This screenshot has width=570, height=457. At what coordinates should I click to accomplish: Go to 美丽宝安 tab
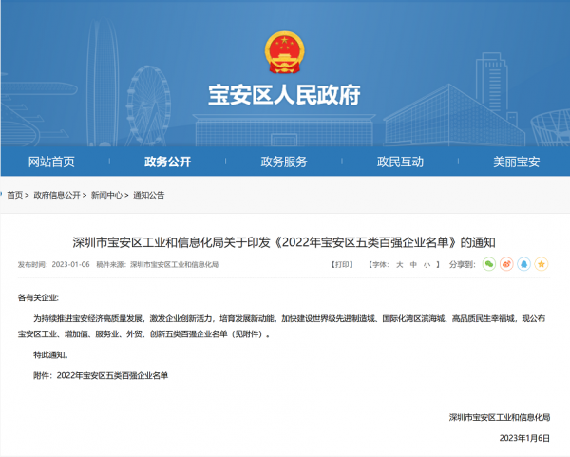pos(516,162)
